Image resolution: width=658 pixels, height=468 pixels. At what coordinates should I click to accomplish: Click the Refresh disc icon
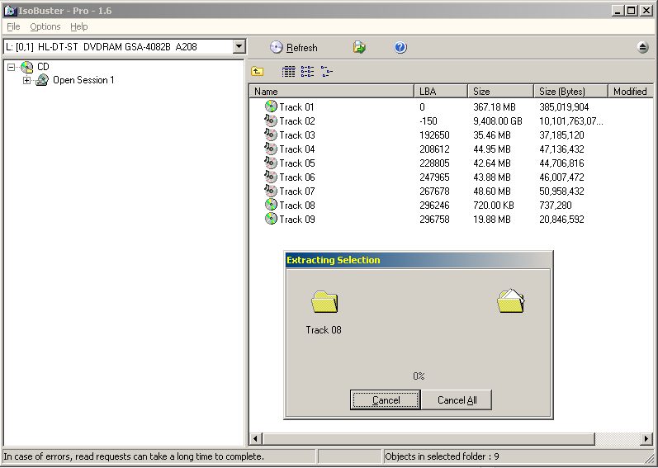pos(276,47)
